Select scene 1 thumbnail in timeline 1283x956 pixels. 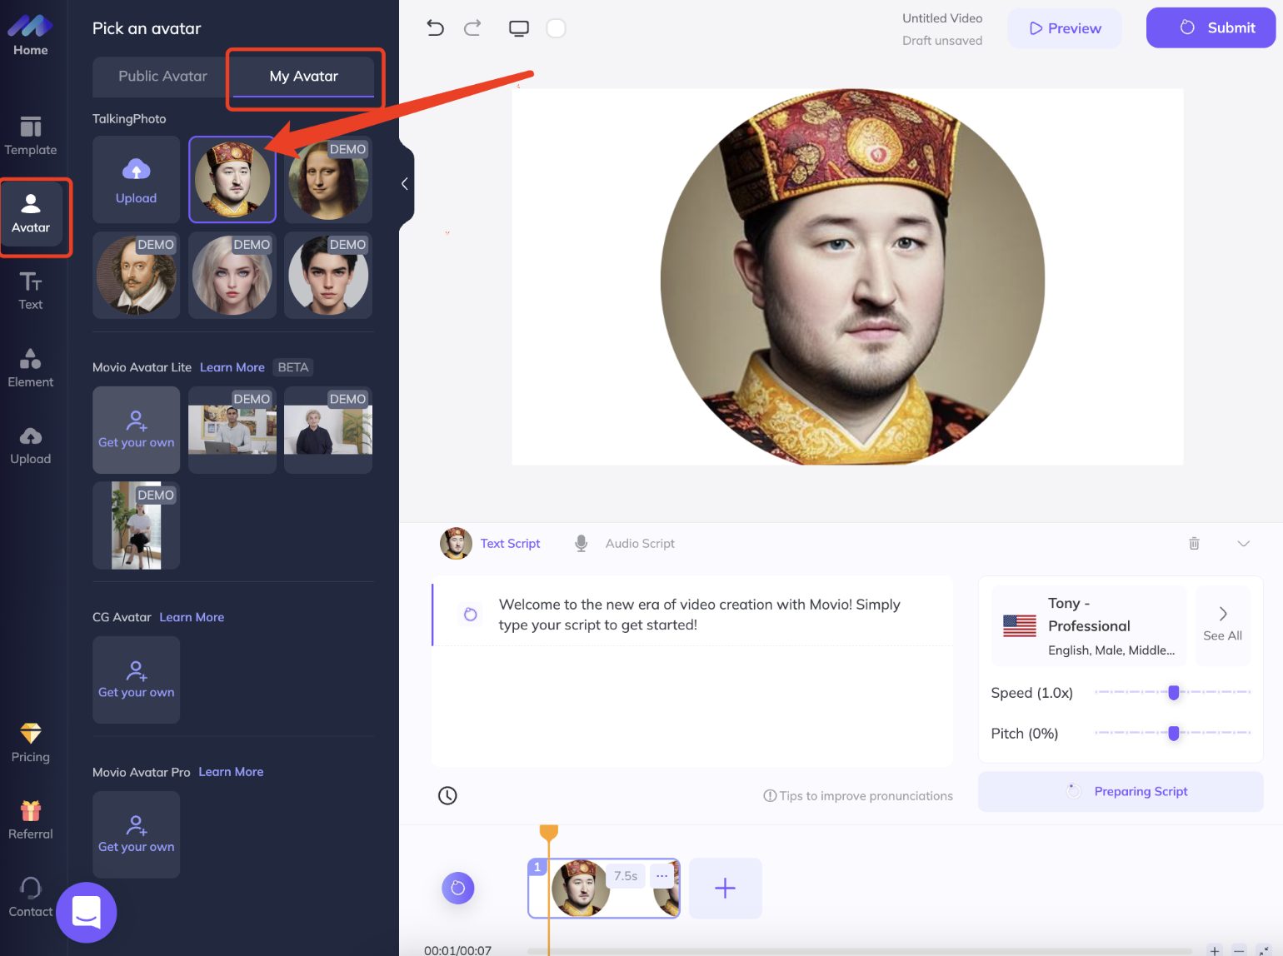pyautogui.click(x=604, y=888)
